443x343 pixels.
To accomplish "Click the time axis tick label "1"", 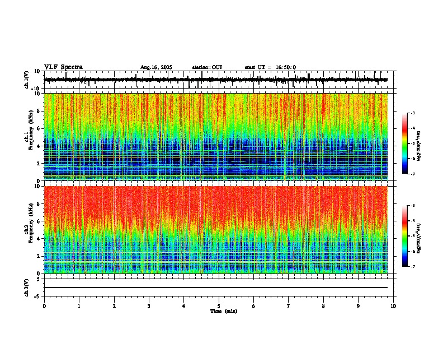I will click(79, 306).
